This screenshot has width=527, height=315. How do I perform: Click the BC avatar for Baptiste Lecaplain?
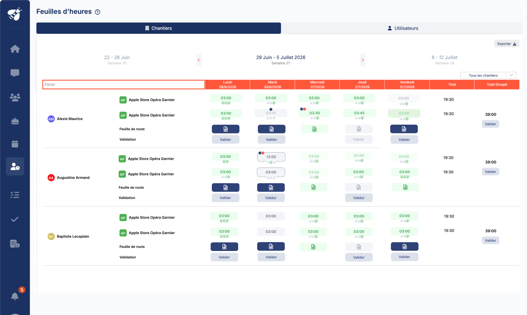click(x=51, y=236)
